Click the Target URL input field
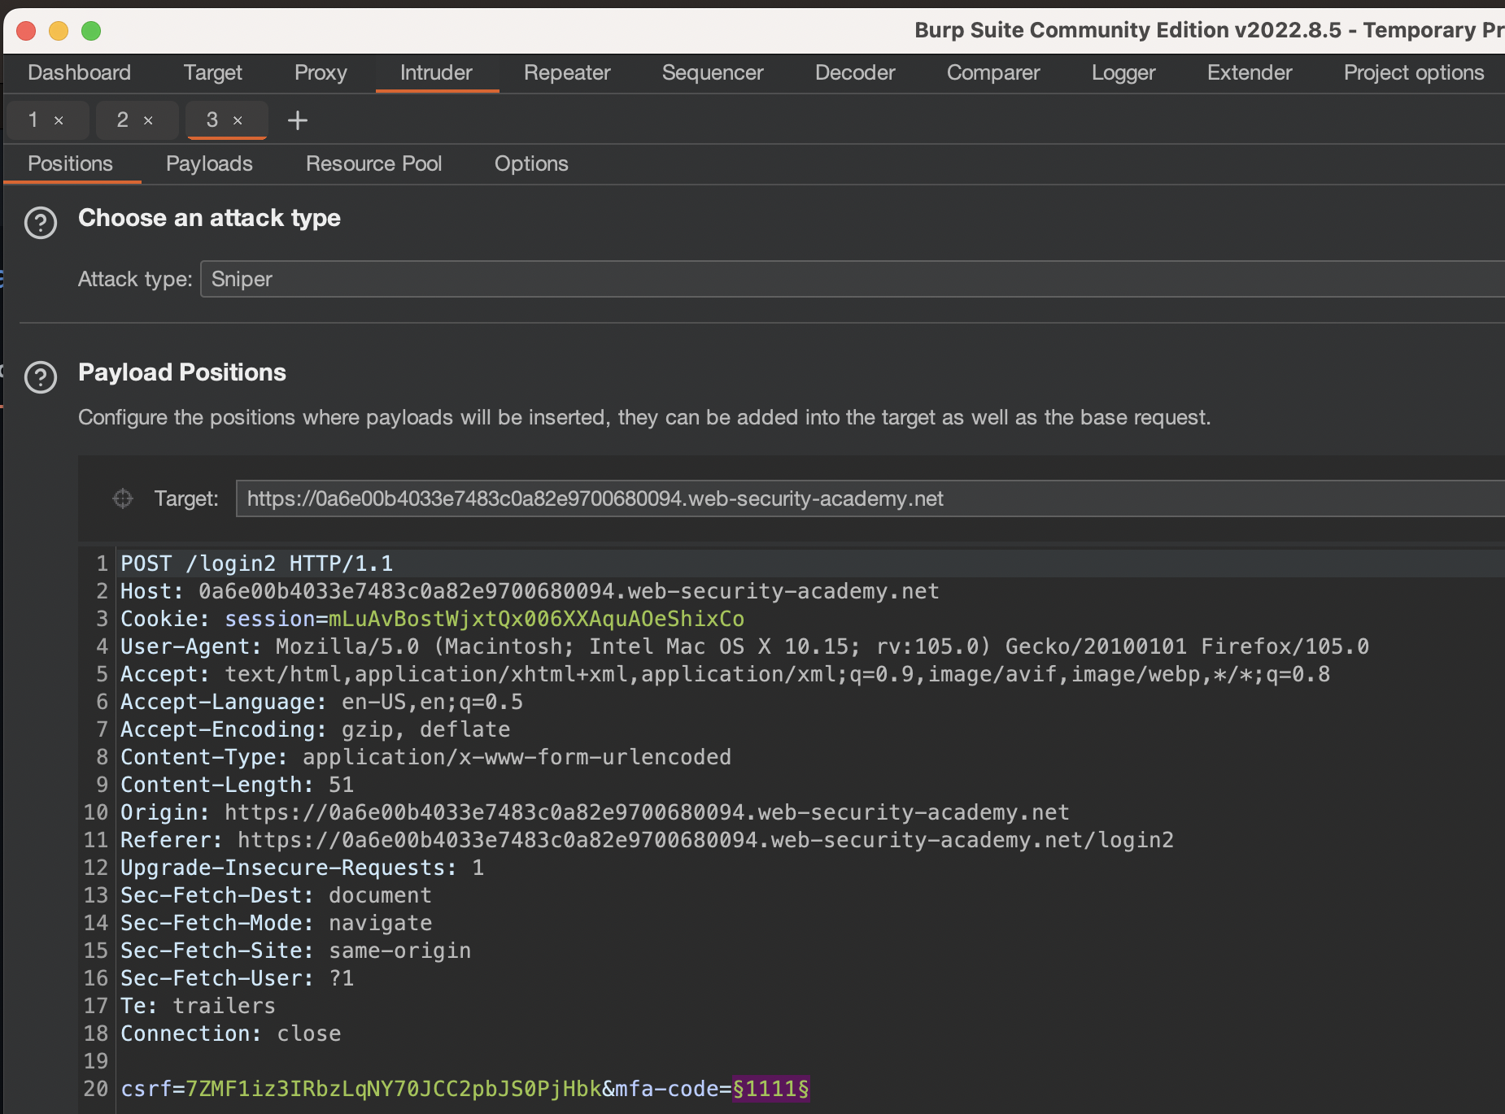 click(x=870, y=498)
